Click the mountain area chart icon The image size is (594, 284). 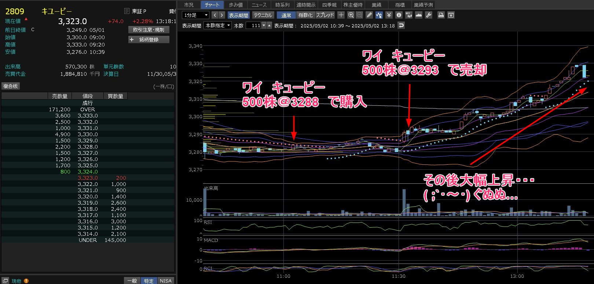[419, 15]
